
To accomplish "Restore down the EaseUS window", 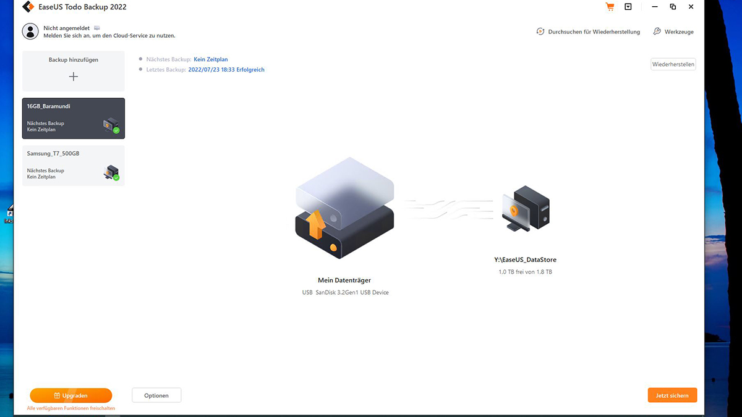I will [x=673, y=7].
